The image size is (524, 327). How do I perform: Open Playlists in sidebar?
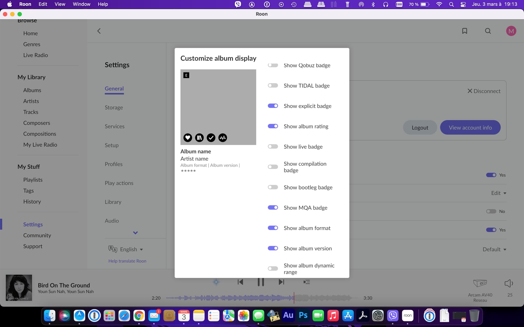click(33, 180)
